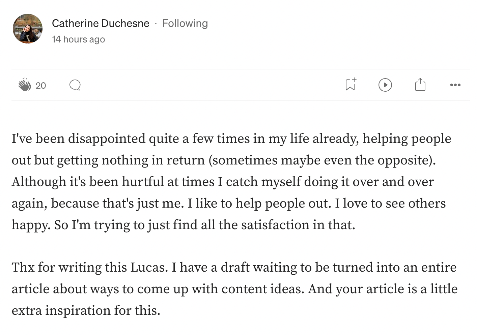
Task: Open Catherine Duchesne's profile name link
Action: (101, 23)
